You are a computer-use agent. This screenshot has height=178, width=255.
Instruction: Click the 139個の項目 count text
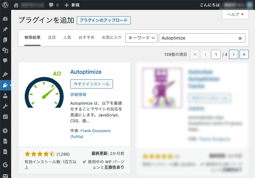(x=175, y=54)
